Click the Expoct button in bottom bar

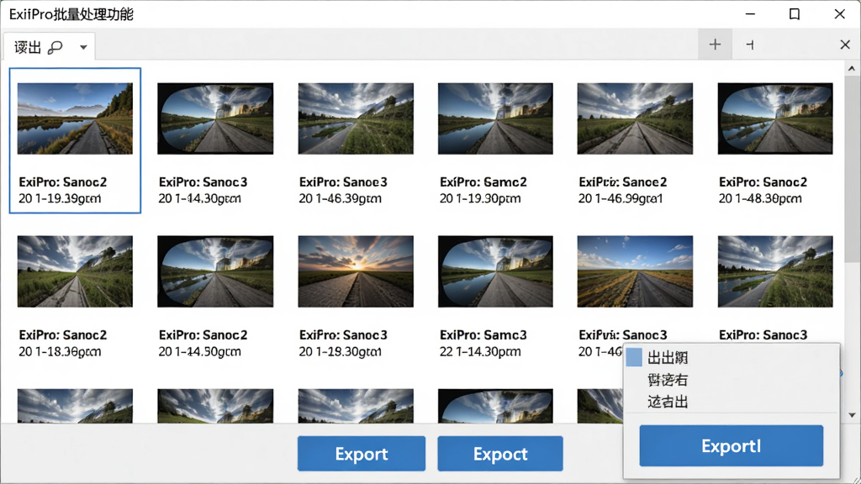[500, 454]
